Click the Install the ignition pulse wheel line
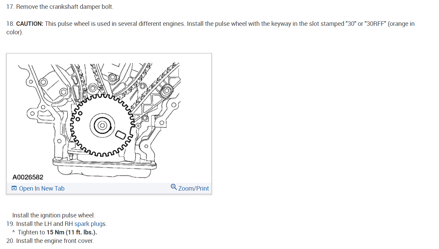The width and height of the screenshot is (439, 249). point(53,215)
